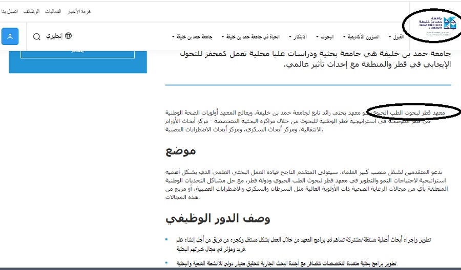Click the outlined button in blue sidebar panel
The height and width of the screenshot is (270, 461).
click(x=78, y=53)
